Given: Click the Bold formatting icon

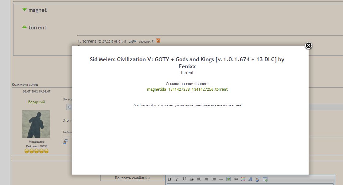Looking at the screenshot, I should pyautogui.click(x=169, y=179).
